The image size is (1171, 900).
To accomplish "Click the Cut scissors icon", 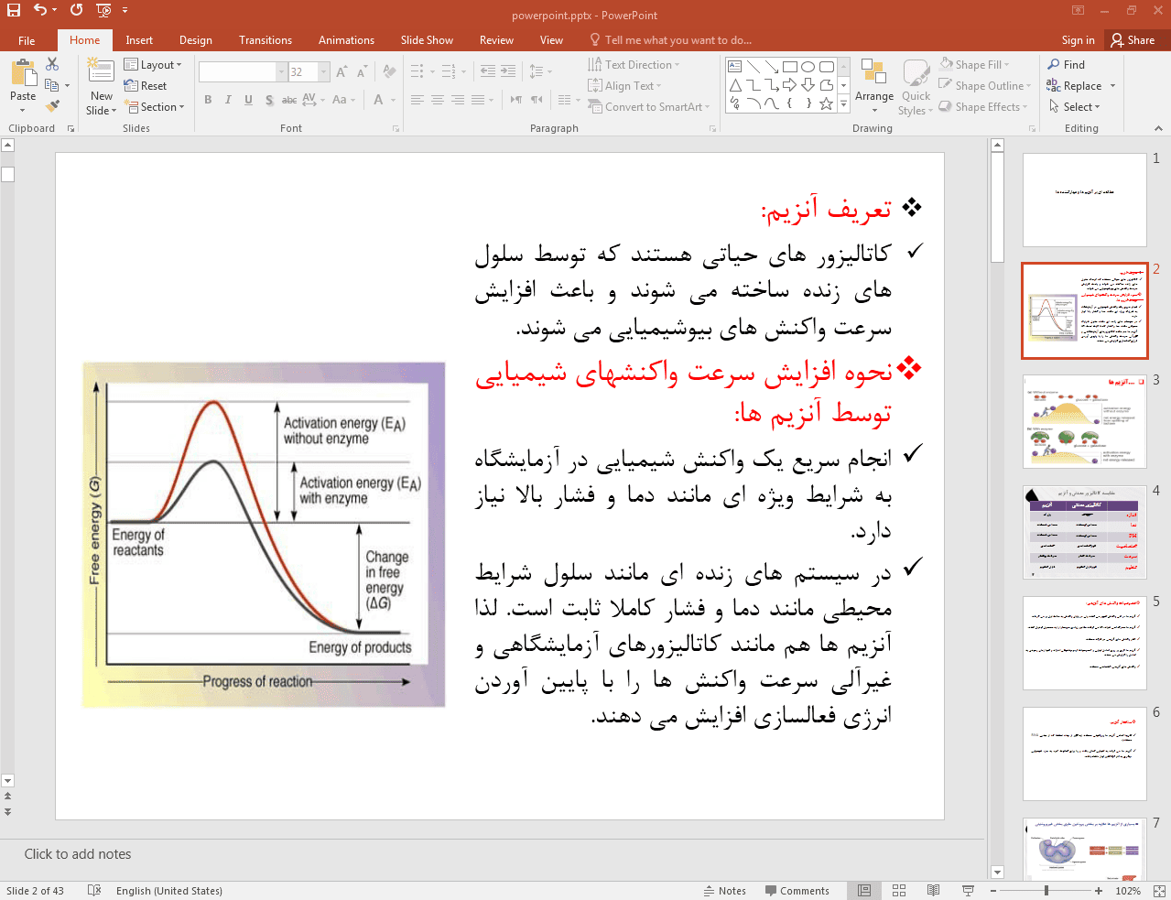I will (52, 64).
